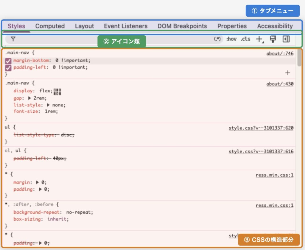Click the display property name

(x=23, y=91)
